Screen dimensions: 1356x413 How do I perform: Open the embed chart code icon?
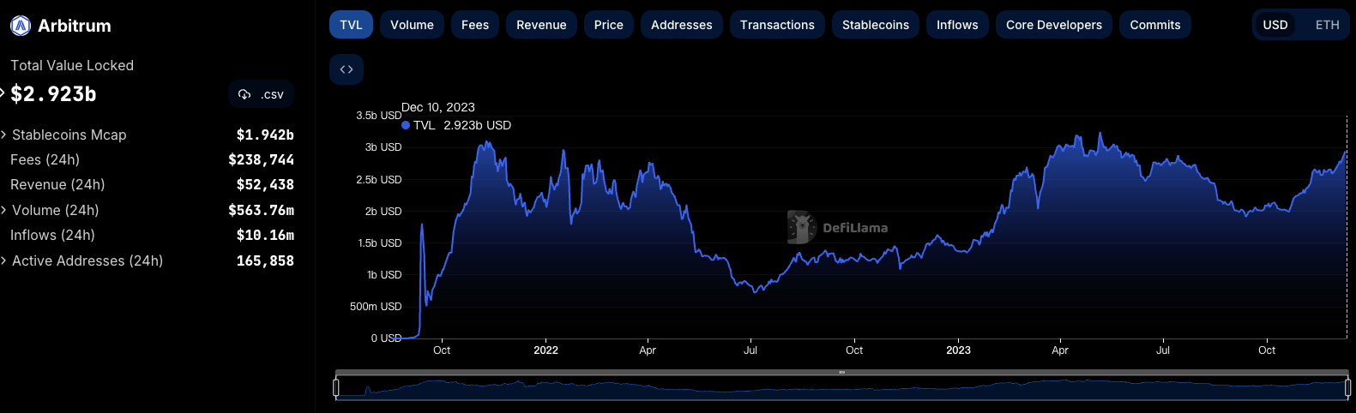(347, 69)
